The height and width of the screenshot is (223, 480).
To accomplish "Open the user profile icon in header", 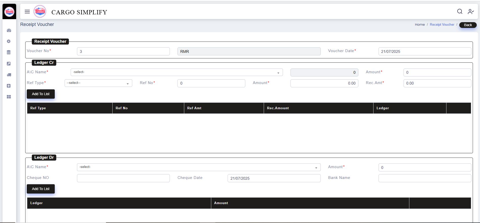I will pos(471,12).
